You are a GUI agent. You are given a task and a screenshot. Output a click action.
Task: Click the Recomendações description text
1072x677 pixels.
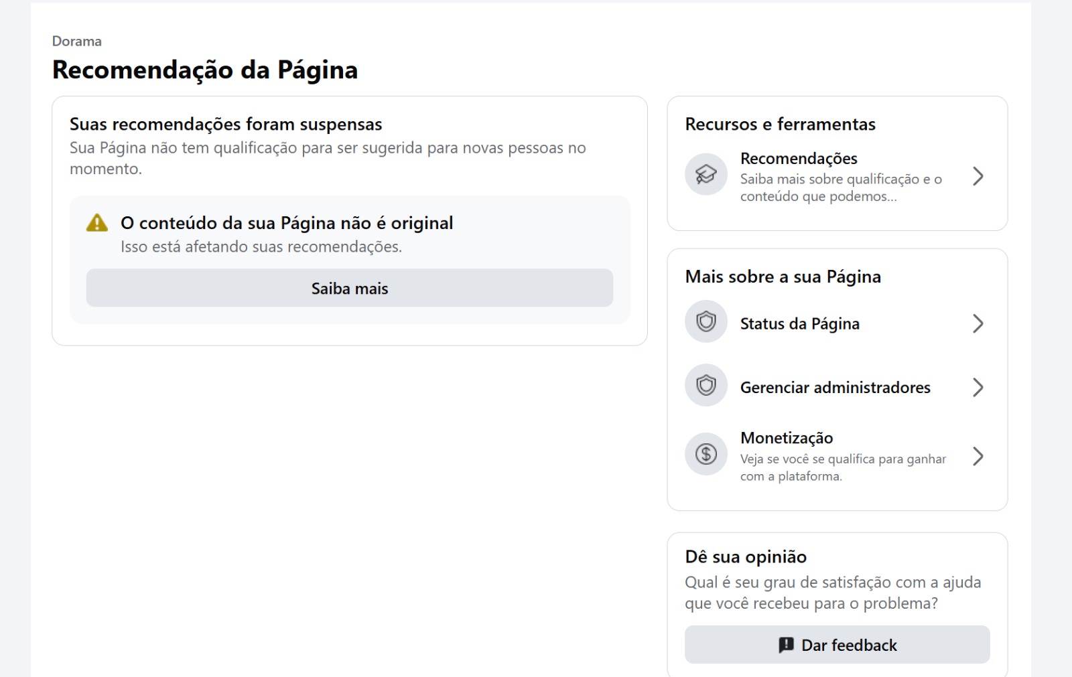pyautogui.click(x=841, y=187)
